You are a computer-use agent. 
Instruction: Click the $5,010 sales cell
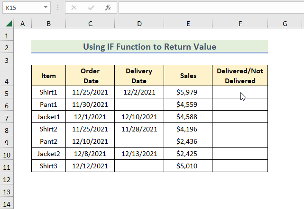(188, 166)
